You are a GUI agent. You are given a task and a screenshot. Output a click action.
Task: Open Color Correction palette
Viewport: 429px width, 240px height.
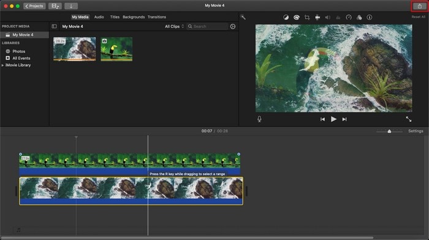point(296,17)
